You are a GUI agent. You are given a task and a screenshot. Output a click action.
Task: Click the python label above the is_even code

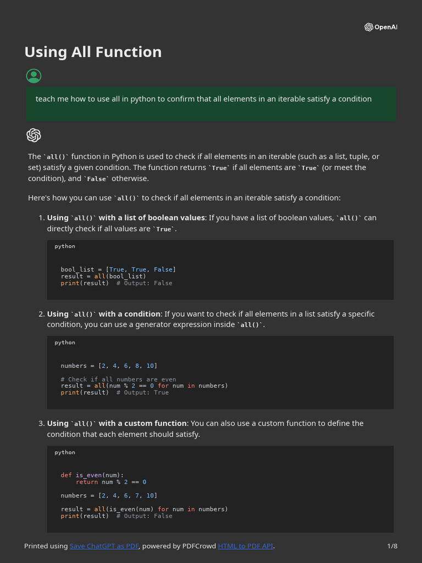(x=65, y=452)
